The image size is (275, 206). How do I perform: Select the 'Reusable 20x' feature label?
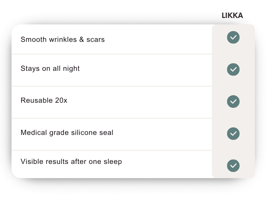pyautogui.click(x=44, y=100)
